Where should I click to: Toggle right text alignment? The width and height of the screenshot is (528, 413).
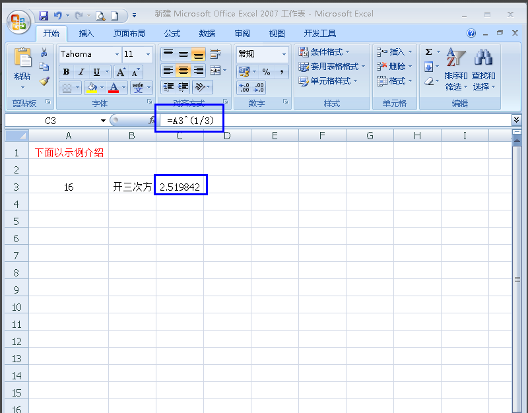click(x=199, y=71)
